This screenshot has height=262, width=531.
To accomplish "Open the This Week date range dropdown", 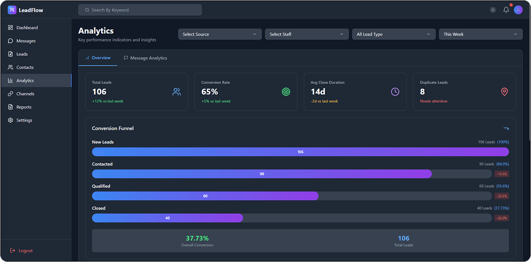I will pyautogui.click(x=481, y=34).
